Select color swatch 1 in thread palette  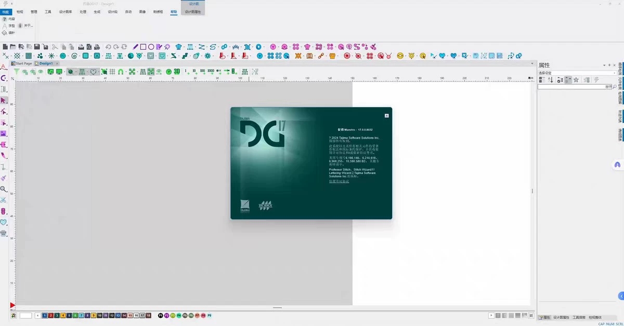(45, 315)
